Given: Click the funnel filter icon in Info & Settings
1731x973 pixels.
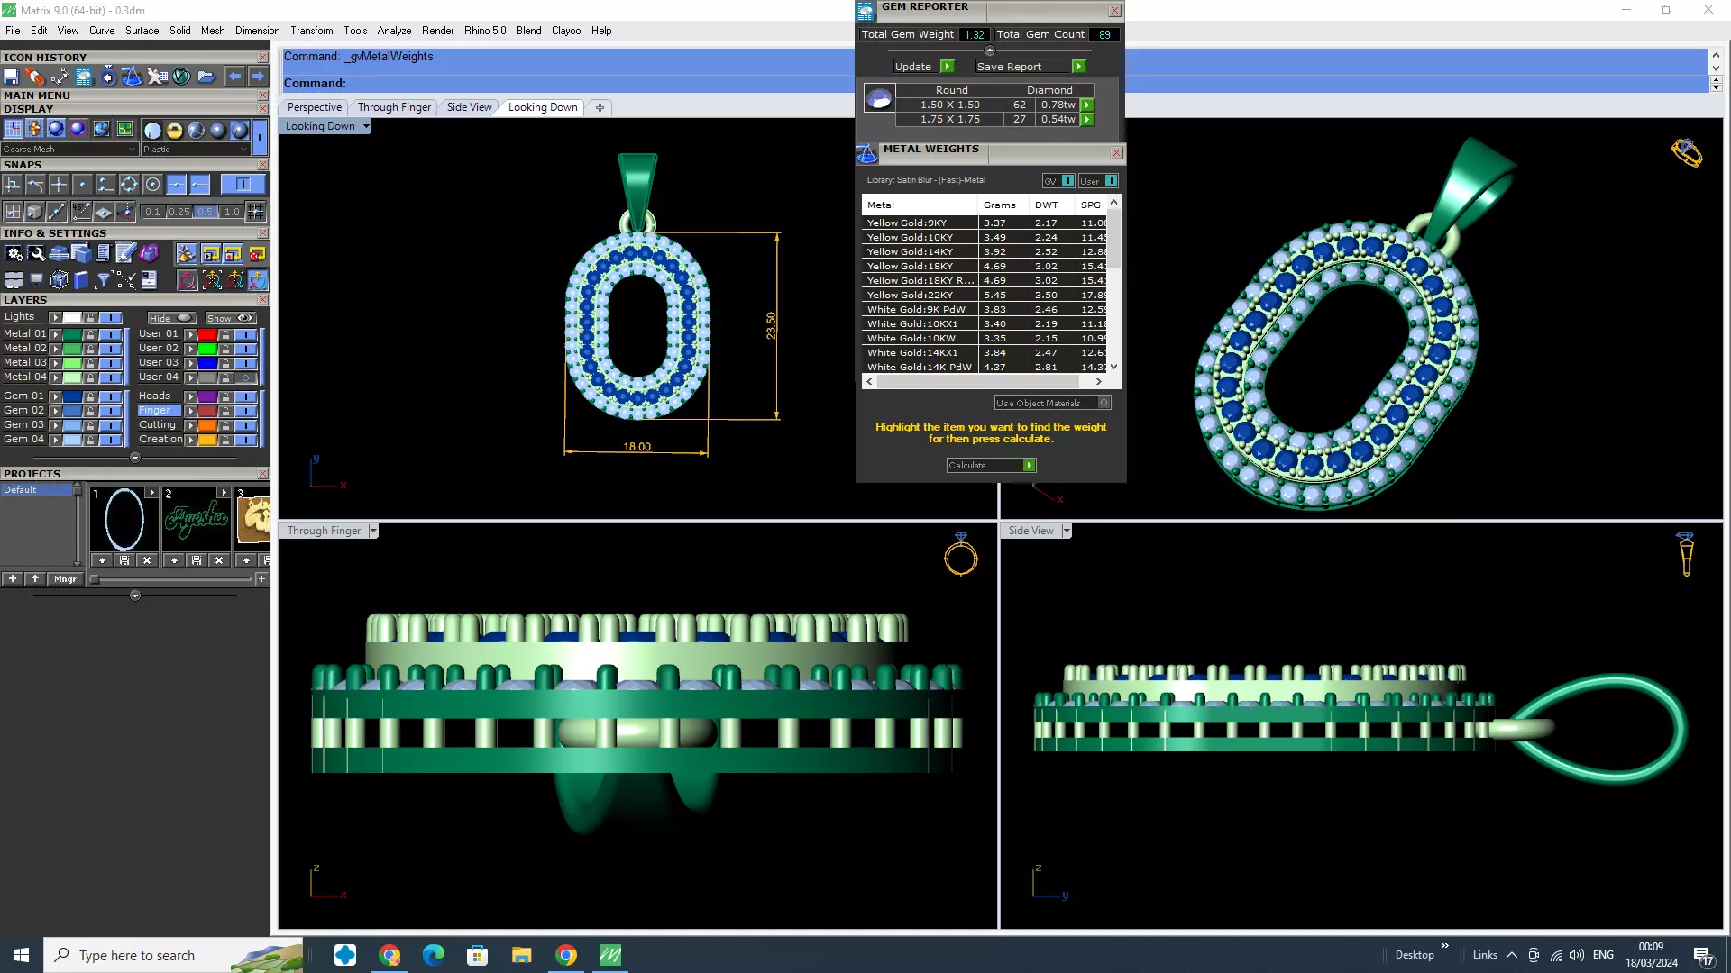Looking at the screenshot, I should click(104, 280).
